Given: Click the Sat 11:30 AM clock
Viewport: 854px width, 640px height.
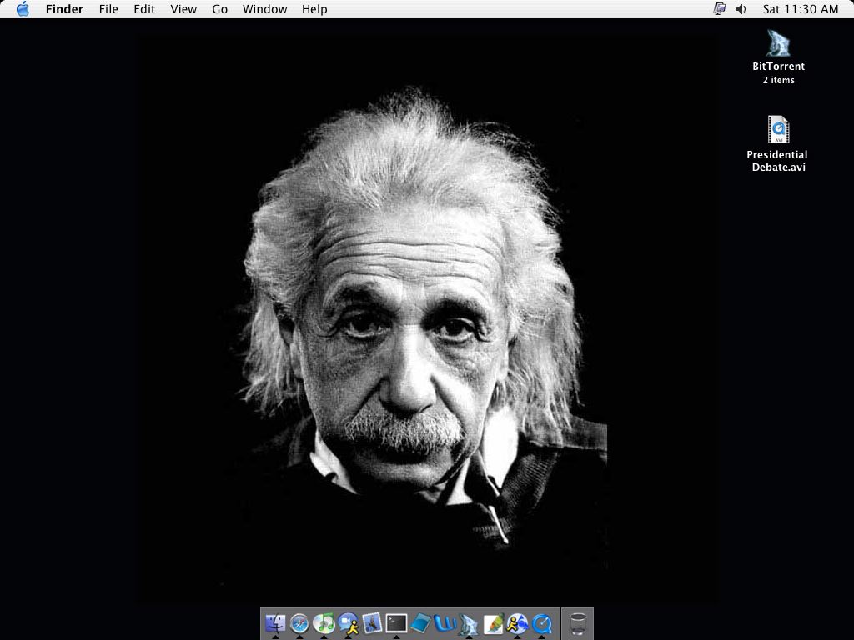Looking at the screenshot, I should [800, 9].
